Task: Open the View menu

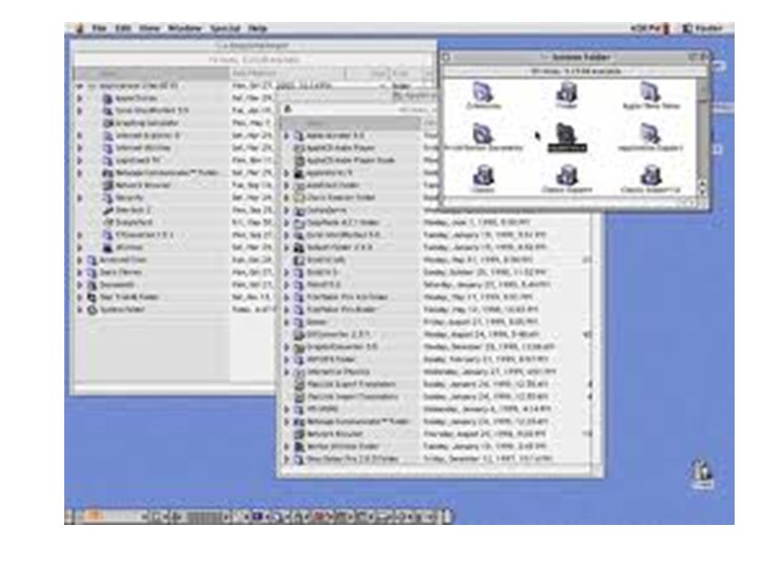Action: click(149, 28)
